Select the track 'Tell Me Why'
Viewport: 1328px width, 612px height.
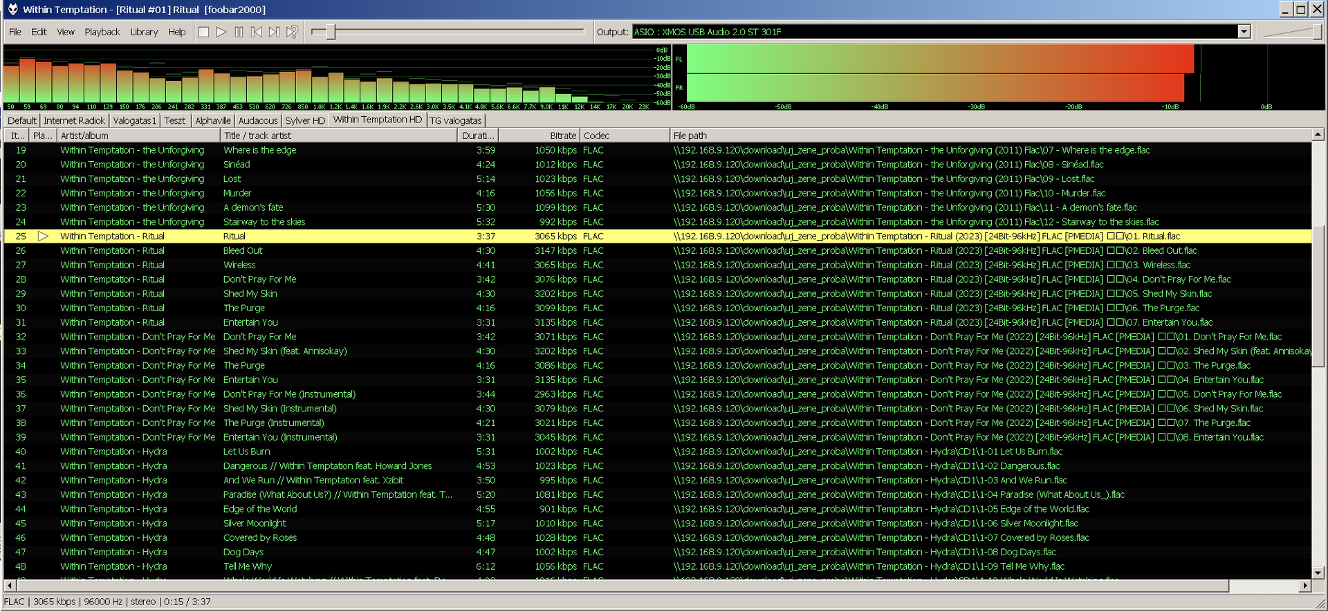pyautogui.click(x=658, y=566)
